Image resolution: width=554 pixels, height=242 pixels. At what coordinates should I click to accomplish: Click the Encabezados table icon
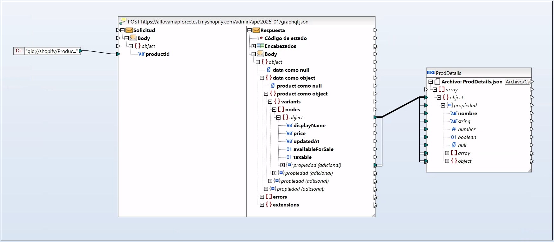[x=260, y=46]
